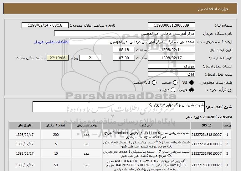Click product code 2132723178010007

pyautogui.click(x=207, y=153)
